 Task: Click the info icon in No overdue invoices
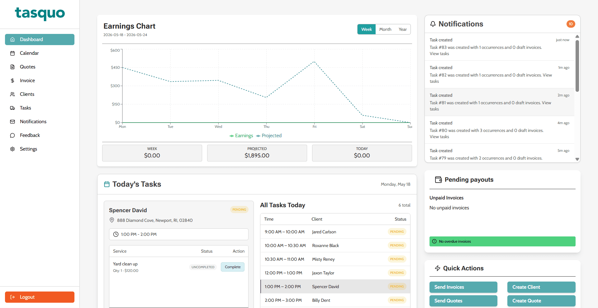pos(434,241)
